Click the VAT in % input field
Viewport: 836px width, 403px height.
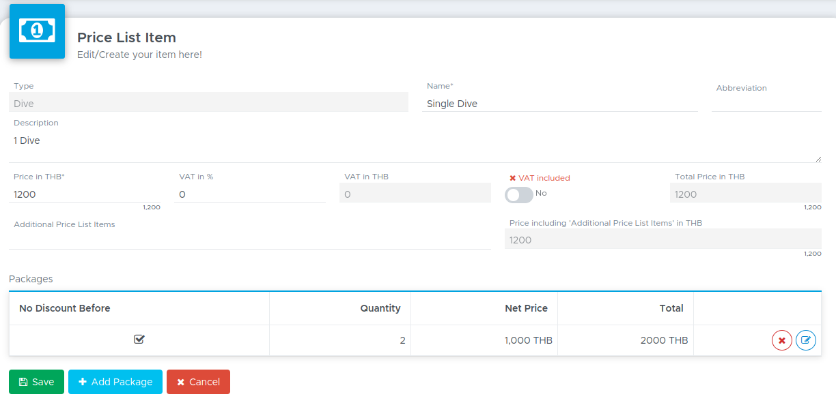[250, 194]
